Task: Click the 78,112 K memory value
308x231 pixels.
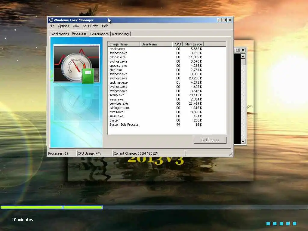Action: click(x=195, y=95)
